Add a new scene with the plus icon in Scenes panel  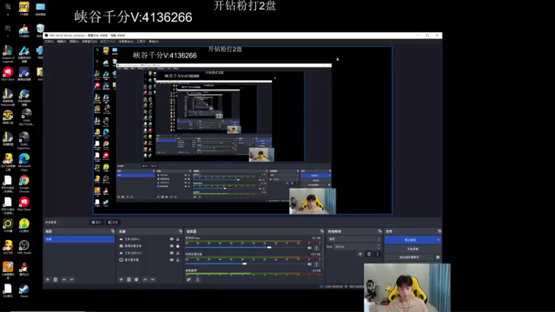pyautogui.click(x=48, y=279)
